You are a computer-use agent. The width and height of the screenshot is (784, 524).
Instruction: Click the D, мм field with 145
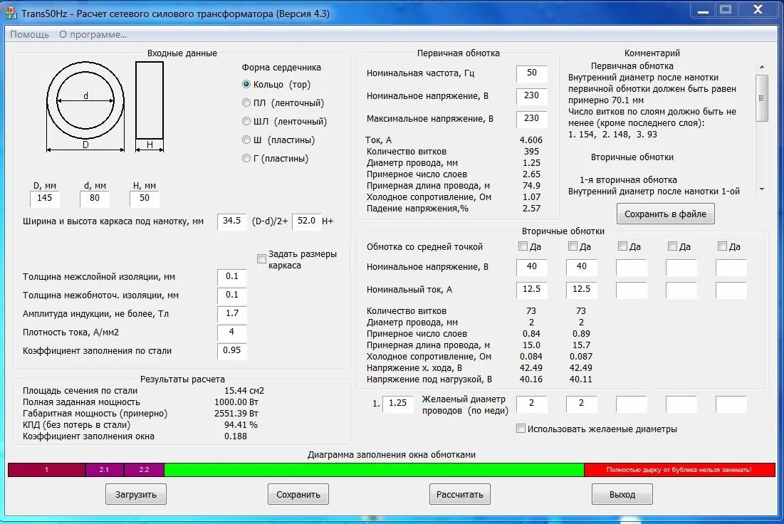coord(44,199)
